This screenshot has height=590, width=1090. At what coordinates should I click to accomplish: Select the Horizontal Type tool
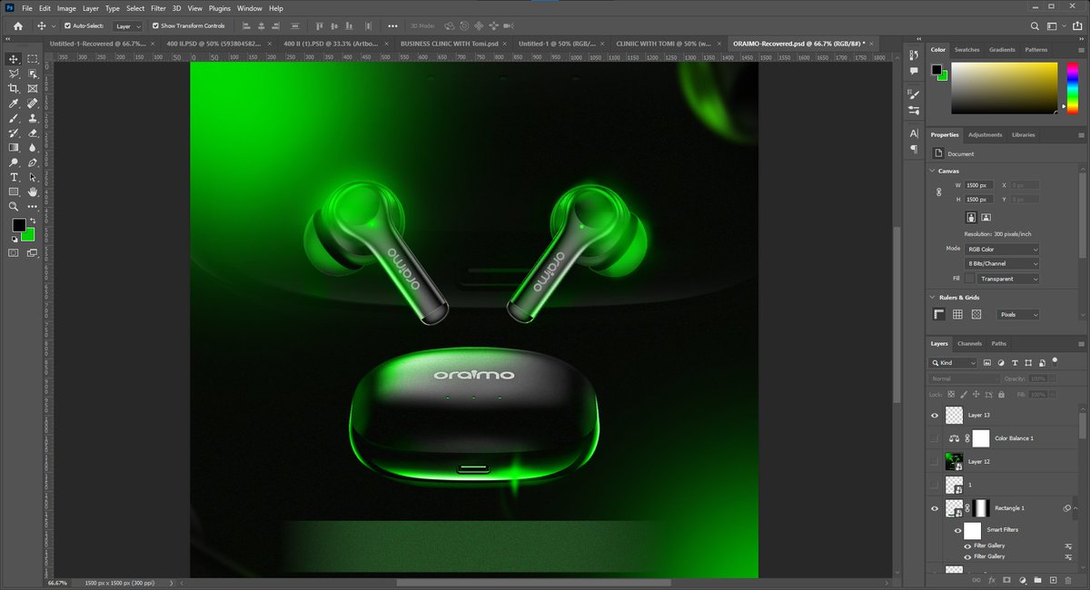click(x=14, y=177)
